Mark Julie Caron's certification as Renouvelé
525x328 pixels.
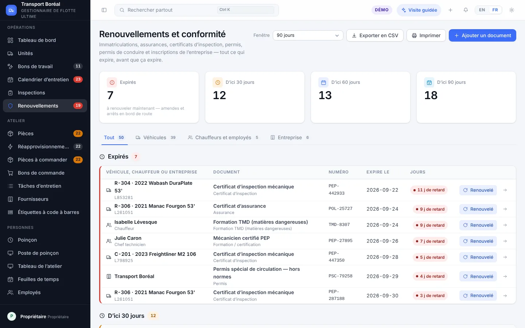click(478, 241)
